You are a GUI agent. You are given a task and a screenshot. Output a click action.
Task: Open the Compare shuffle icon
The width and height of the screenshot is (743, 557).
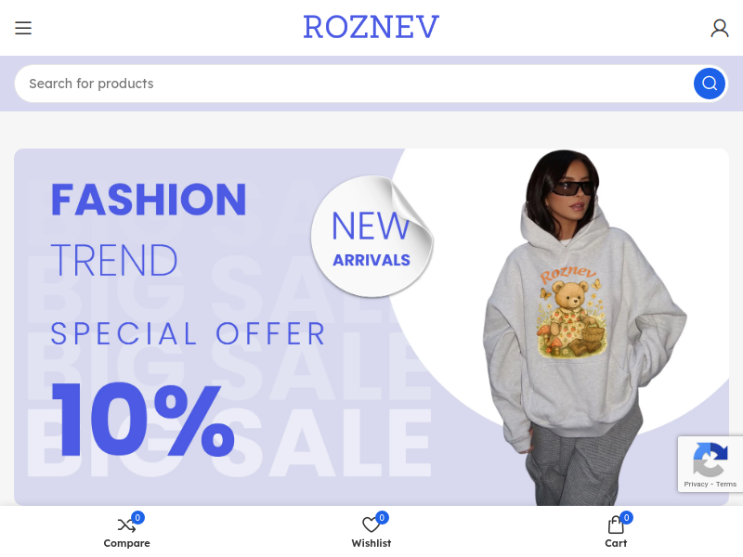click(126, 525)
